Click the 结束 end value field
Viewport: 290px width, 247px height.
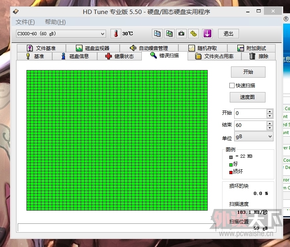click(250, 125)
